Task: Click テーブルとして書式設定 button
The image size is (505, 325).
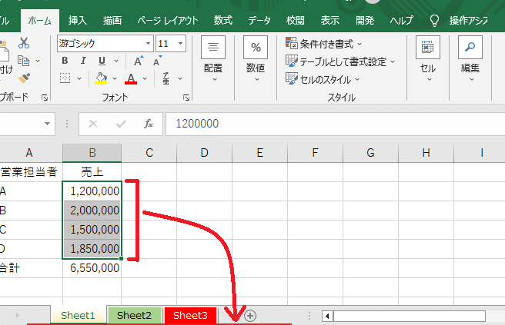Action: pyautogui.click(x=339, y=61)
